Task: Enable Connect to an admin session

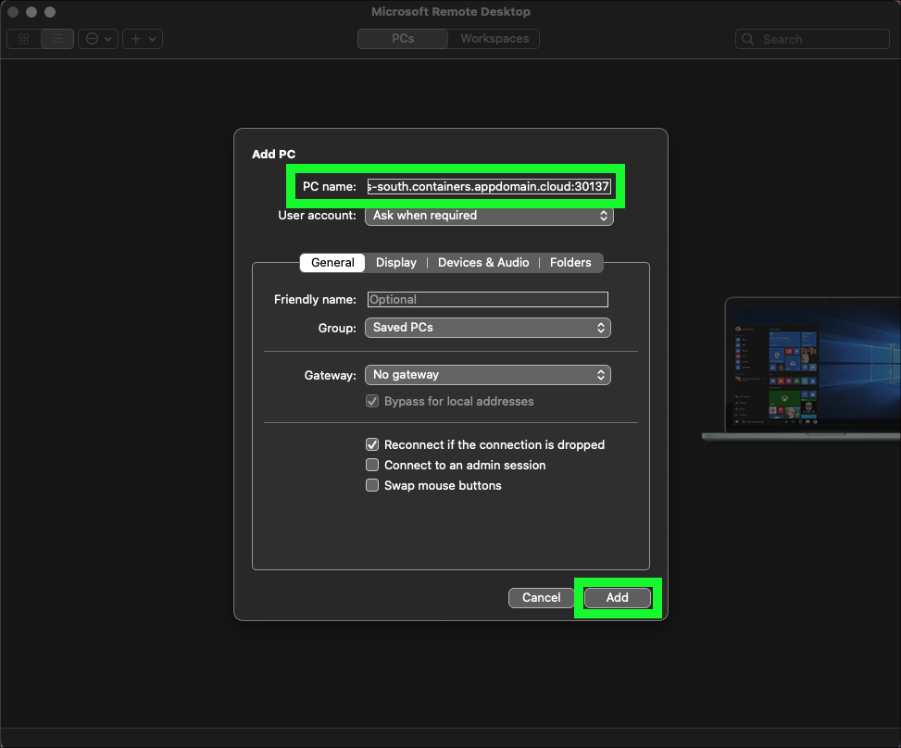Action: coord(372,465)
